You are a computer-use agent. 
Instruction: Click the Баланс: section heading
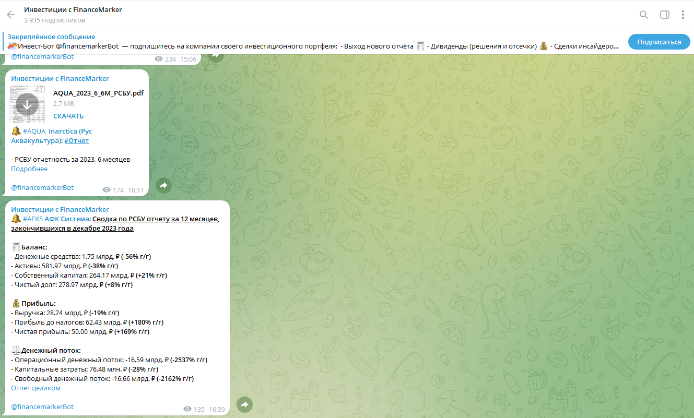coord(34,247)
